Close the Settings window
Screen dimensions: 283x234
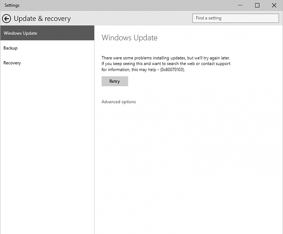[x=274, y=5]
